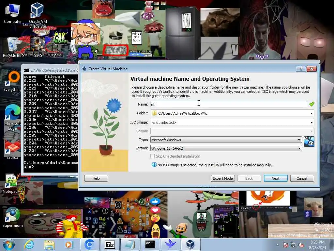Open Oracle VM VirtualBox desktop shortcut
This screenshot has width=334, height=251.
[38, 15]
